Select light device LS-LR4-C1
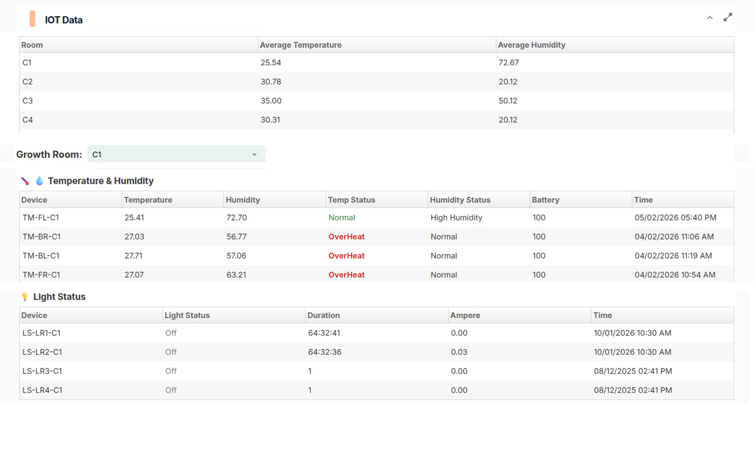The height and width of the screenshot is (463, 755). point(42,390)
